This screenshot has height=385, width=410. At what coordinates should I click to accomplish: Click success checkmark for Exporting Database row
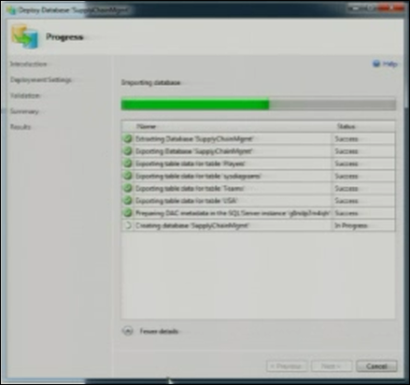pos(128,151)
